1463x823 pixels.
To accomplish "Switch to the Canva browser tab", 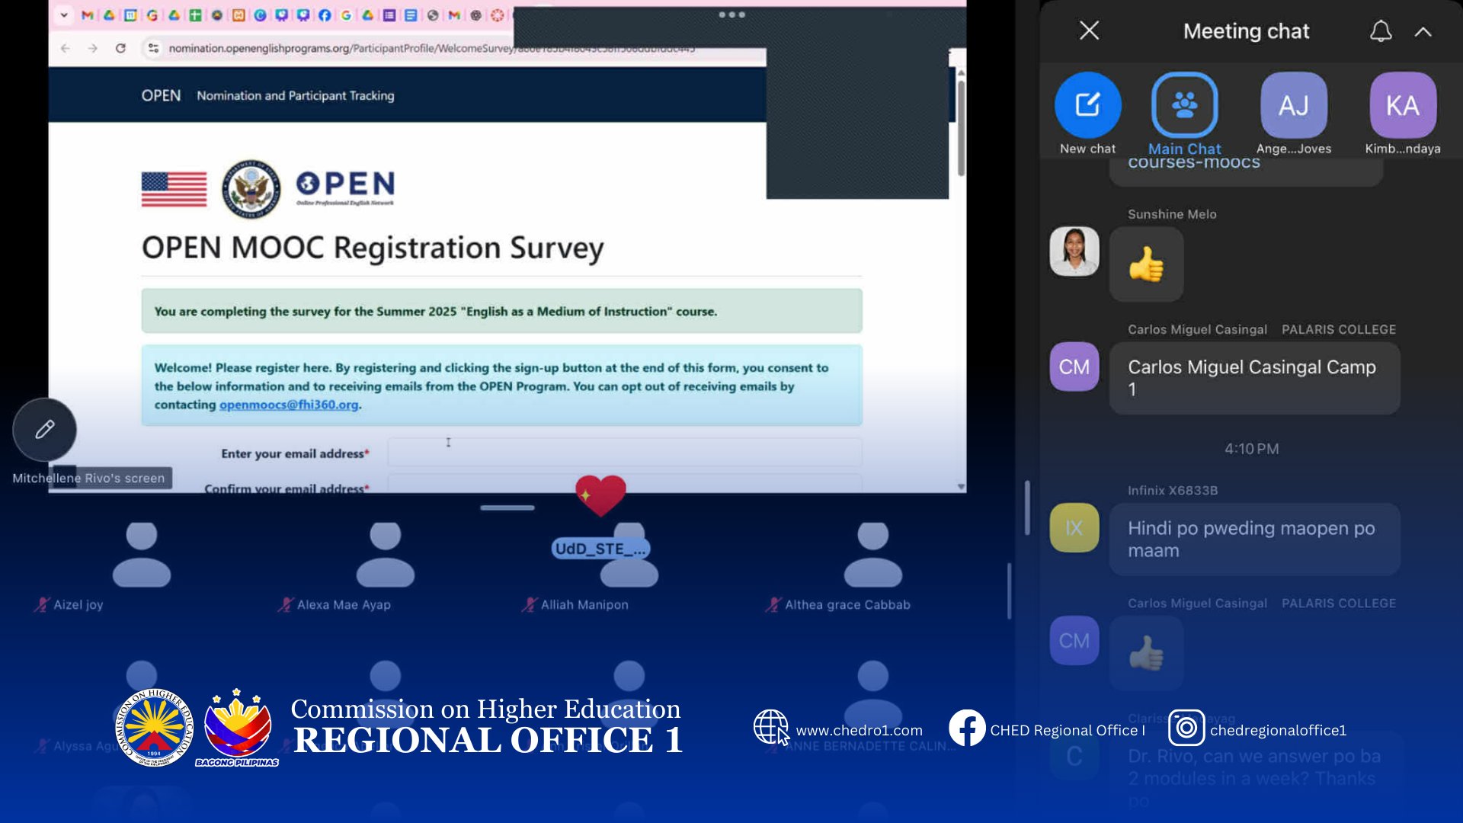I will coord(260,14).
